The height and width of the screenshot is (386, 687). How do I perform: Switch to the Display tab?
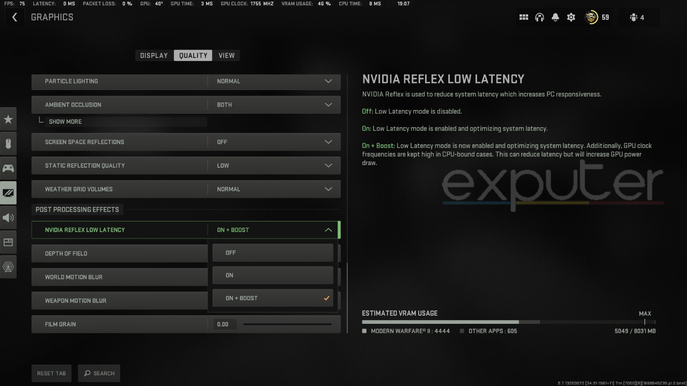pos(154,55)
